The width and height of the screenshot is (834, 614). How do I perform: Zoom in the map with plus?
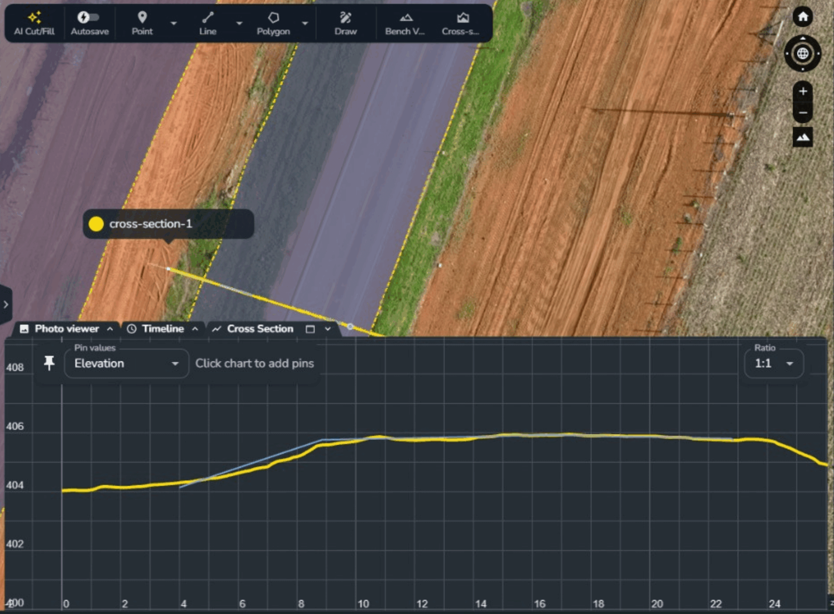click(803, 92)
